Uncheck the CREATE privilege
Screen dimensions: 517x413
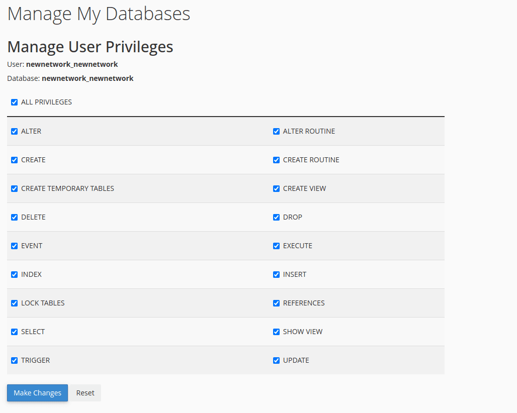coord(14,160)
